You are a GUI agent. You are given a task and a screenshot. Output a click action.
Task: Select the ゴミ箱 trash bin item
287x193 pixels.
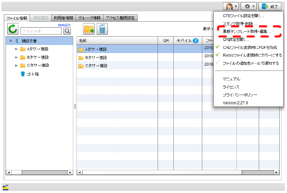tap(32, 74)
